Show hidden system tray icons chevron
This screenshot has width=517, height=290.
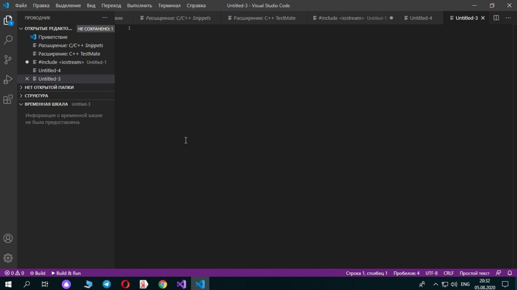pyautogui.click(x=435, y=284)
